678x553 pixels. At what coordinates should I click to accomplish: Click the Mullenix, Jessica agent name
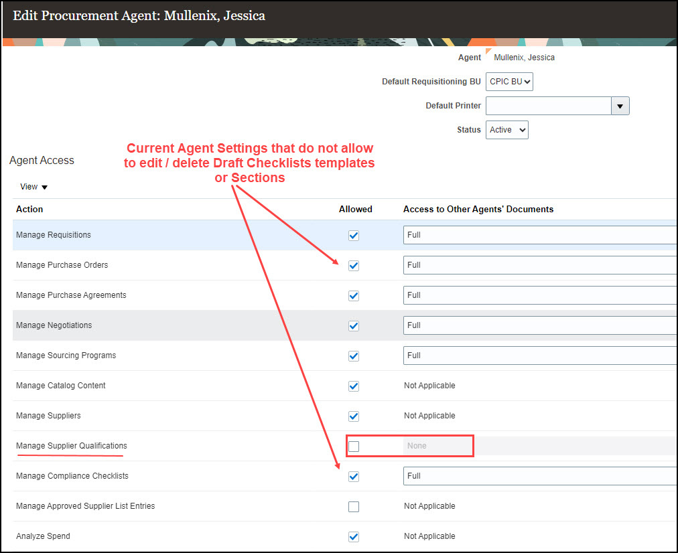(x=524, y=57)
